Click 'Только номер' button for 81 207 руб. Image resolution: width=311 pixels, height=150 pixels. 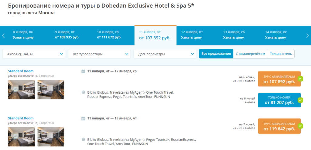[279, 100]
